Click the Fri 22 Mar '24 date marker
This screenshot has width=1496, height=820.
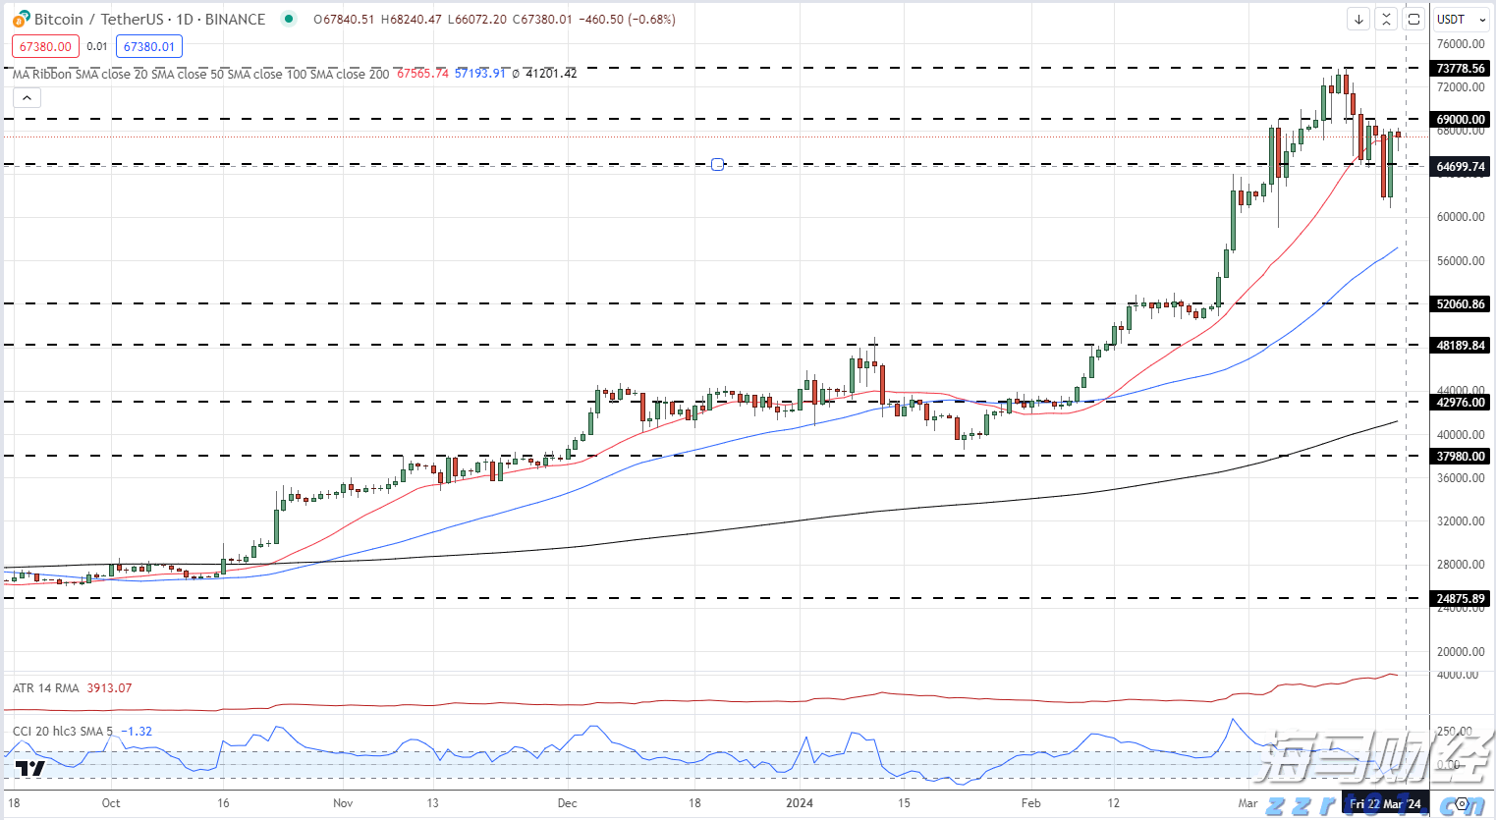(x=1385, y=803)
